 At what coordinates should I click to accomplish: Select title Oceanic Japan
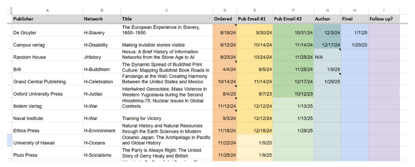coord(167,140)
